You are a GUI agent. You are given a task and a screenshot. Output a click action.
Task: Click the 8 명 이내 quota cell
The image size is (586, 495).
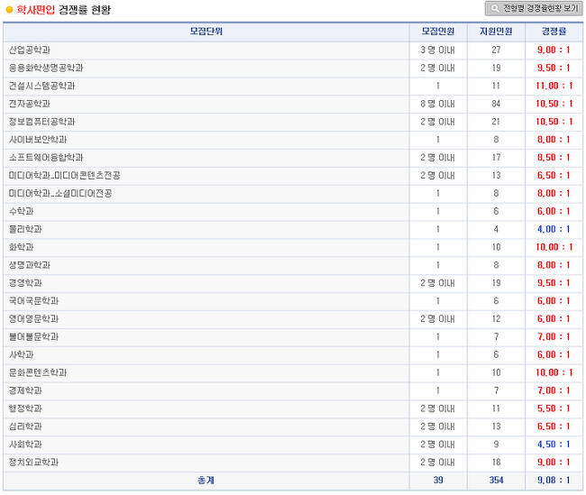pyautogui.click(x=437, y=104)
